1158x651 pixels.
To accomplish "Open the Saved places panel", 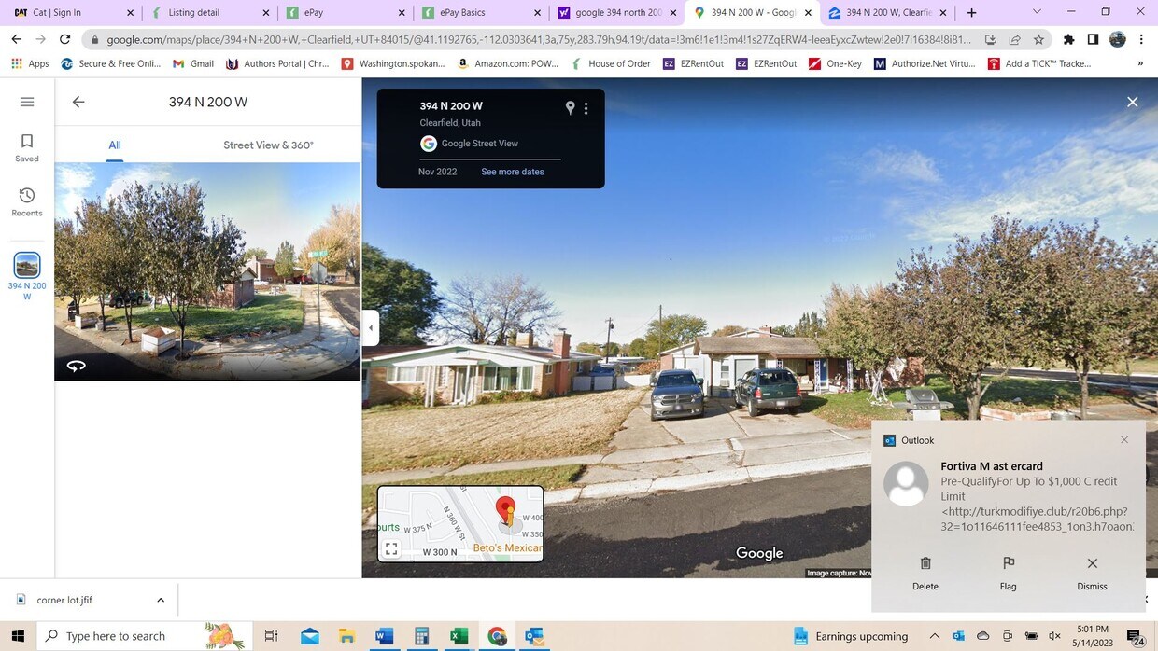I will tap(27, 146).
